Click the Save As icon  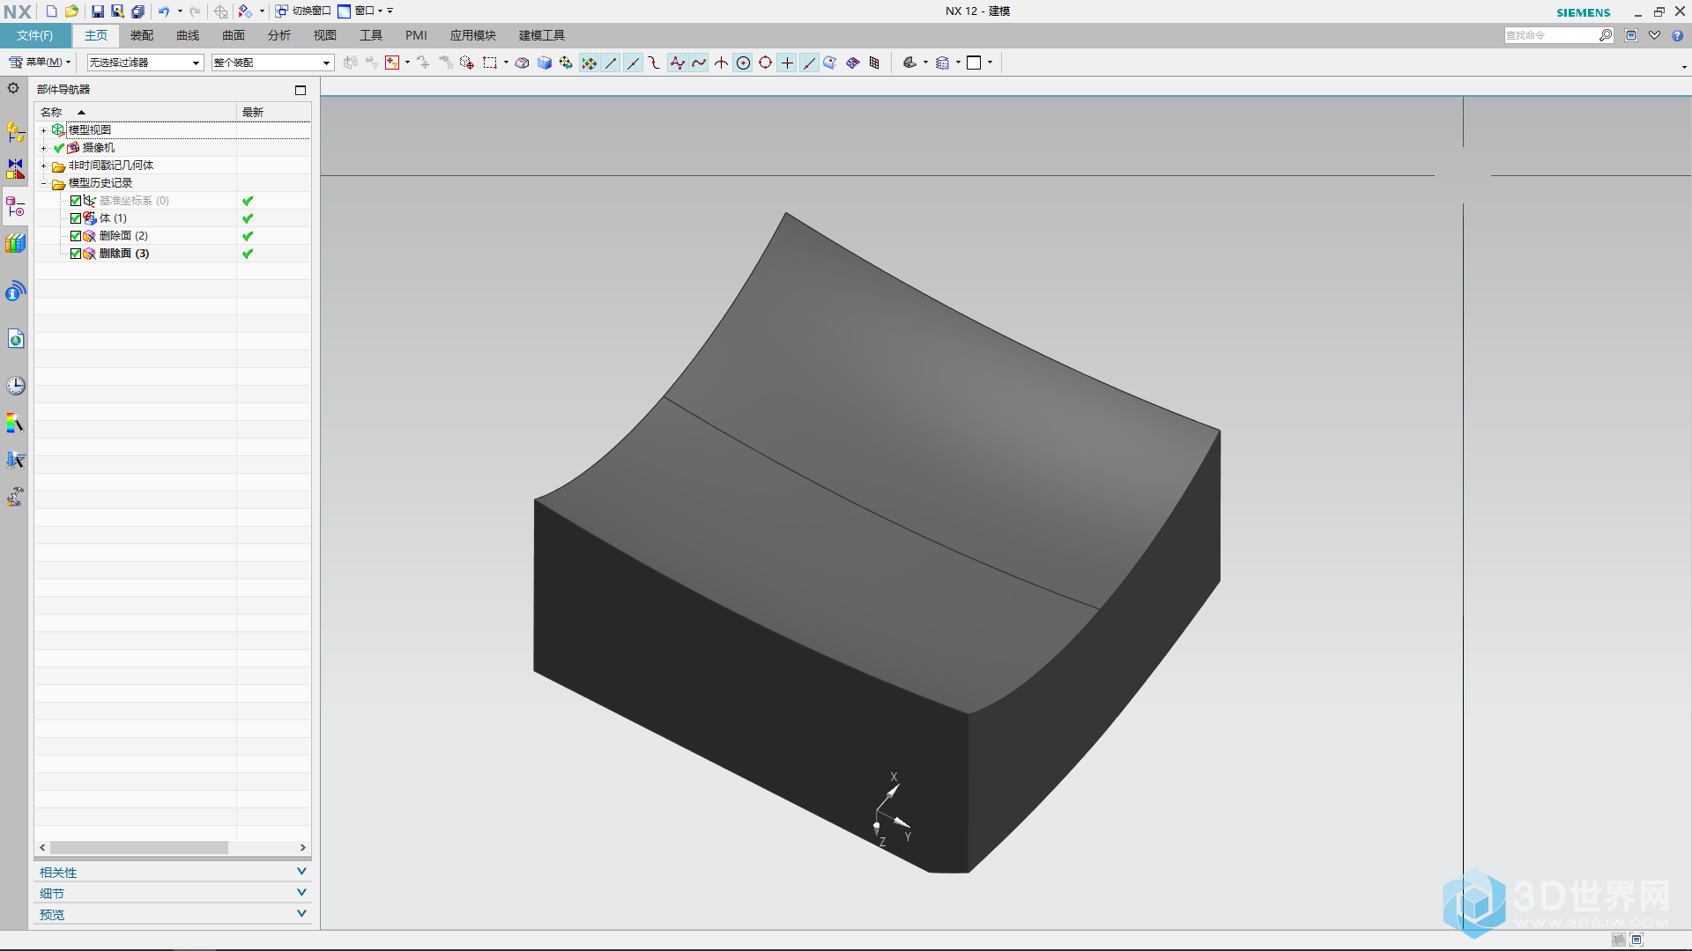coord(117,11)
